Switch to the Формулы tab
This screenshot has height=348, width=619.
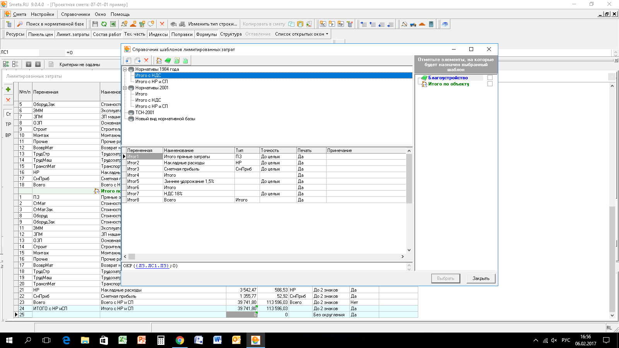207,34
